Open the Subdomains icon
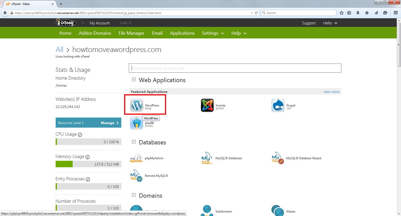401x216 pixels. [207, 210]
